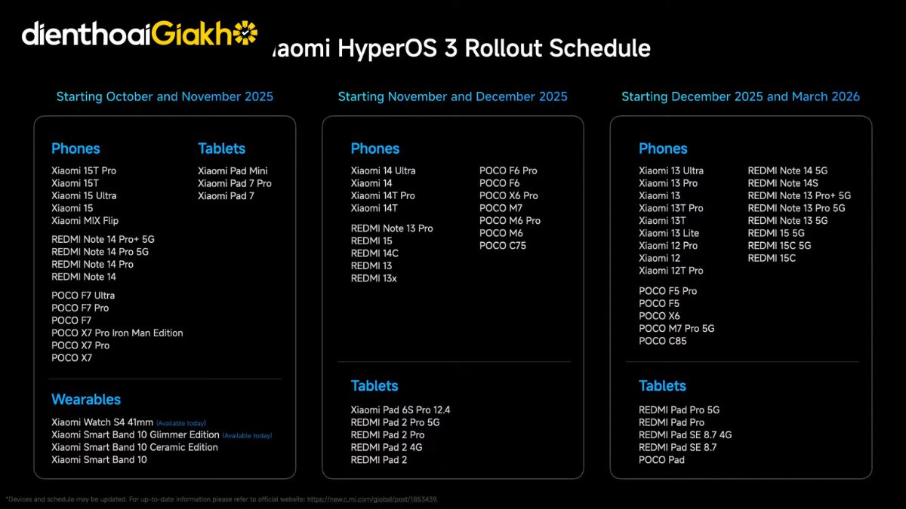This screenshot has width=906, height=509.
Task: Select Xiaomi Pad Mini in the tablets list
Action: pyautogui.click(x=233, y=171)
